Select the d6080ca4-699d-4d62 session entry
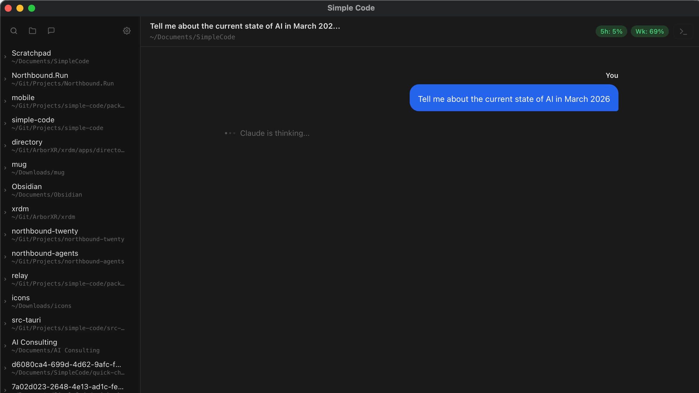 [x=70, y=368]
